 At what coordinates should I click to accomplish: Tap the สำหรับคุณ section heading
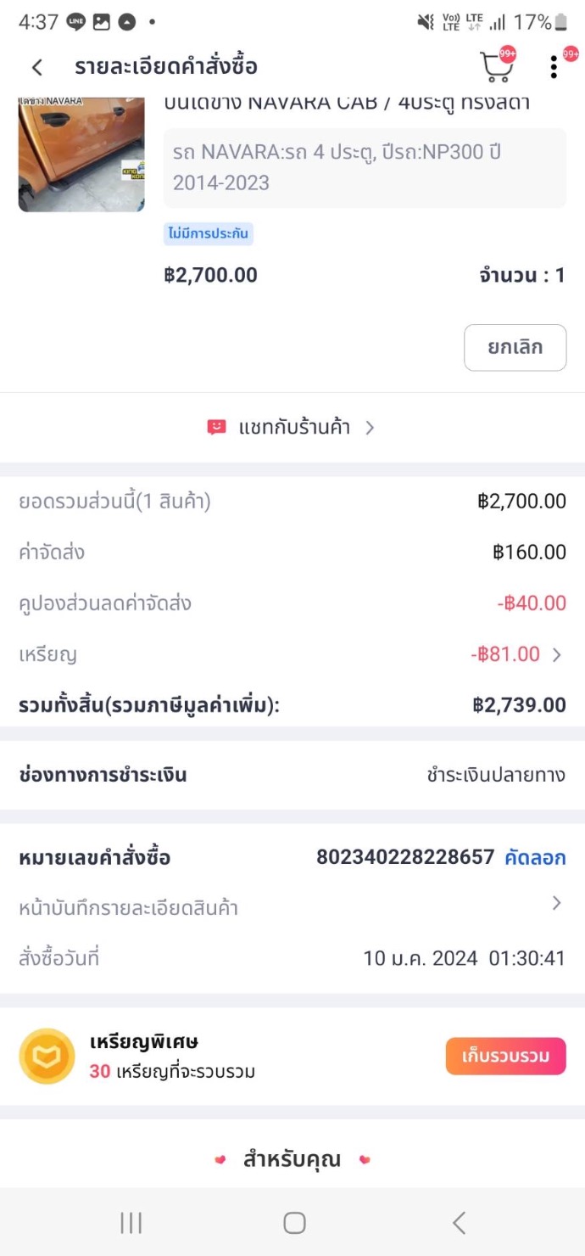pyautogui.click(x=292, y=1159)
